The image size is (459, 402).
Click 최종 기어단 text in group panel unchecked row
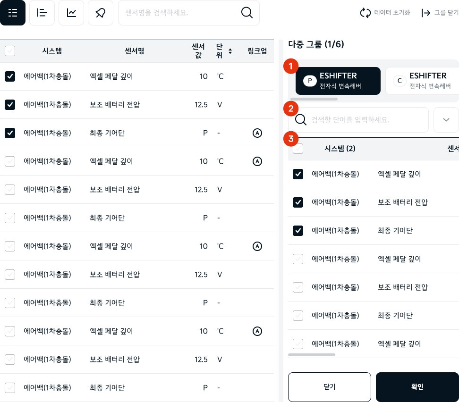tap(395, 316)
